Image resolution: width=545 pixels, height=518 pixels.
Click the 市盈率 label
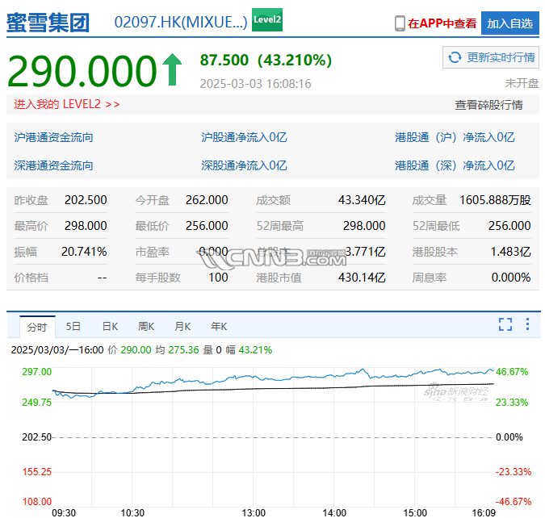pos(152,252)
